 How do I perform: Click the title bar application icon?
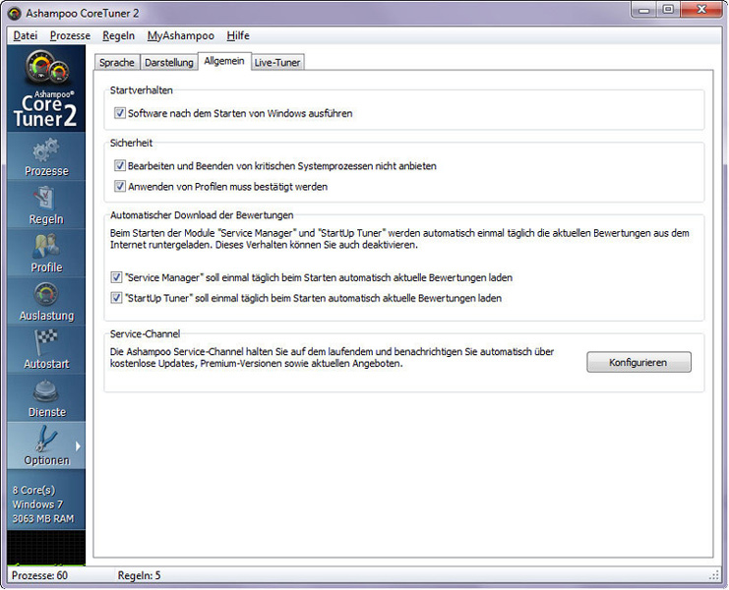(x=15, y=13)
